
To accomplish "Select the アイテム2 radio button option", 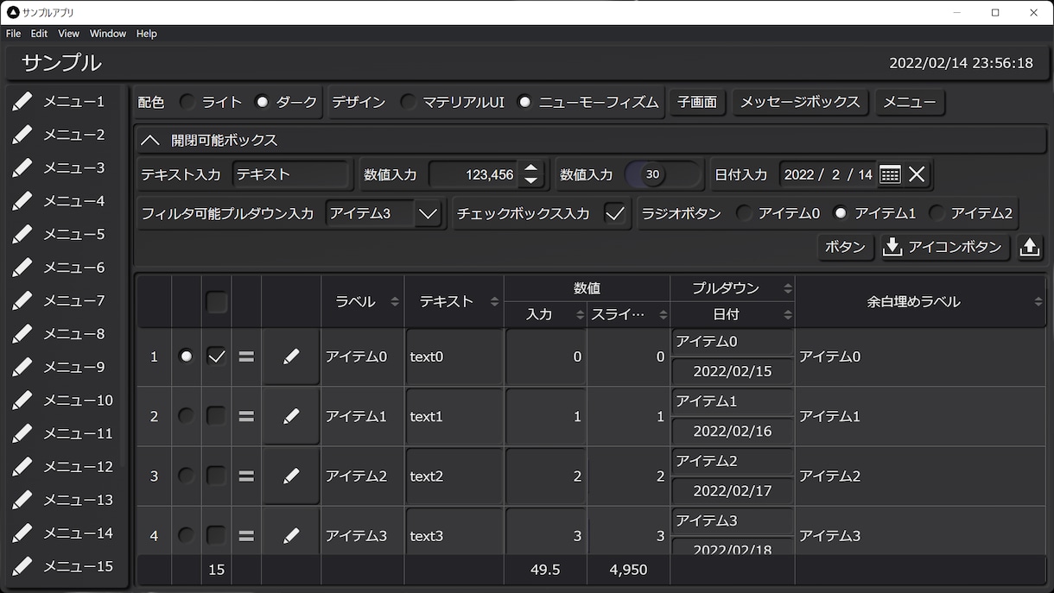I will pos(937,213).
